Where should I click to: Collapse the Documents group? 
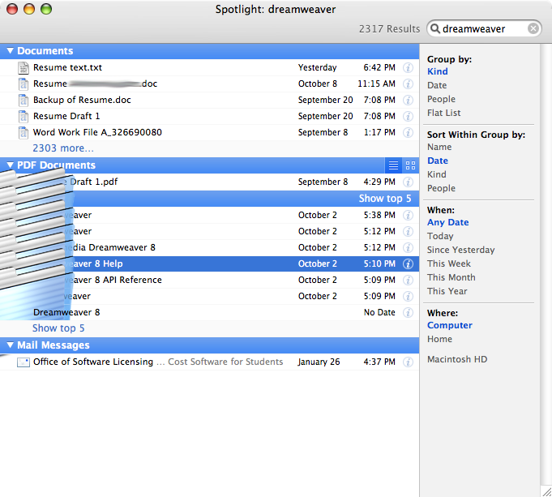(11, 51)
